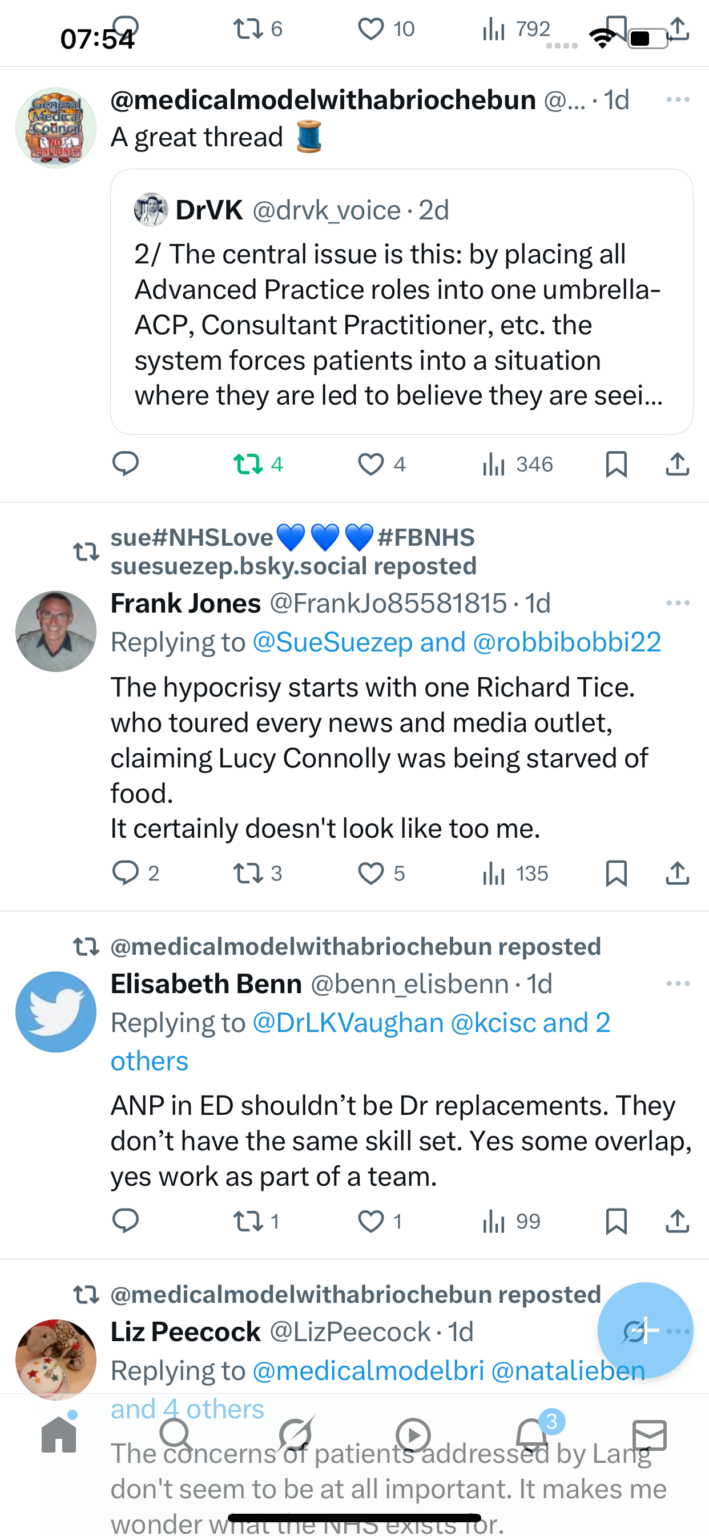Screen dimensions: 709x1536
Task: Open Frank Jones's profile picture
Action: tap(56, 631)
